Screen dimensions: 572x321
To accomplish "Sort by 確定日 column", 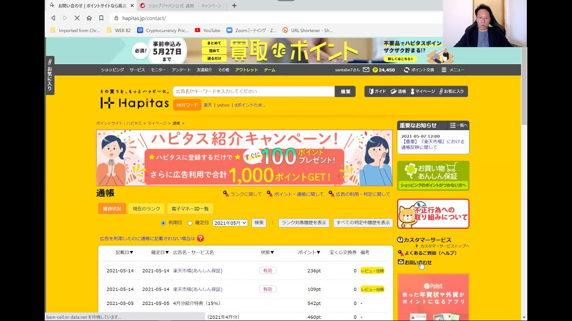I will click(x=160, y=252).
